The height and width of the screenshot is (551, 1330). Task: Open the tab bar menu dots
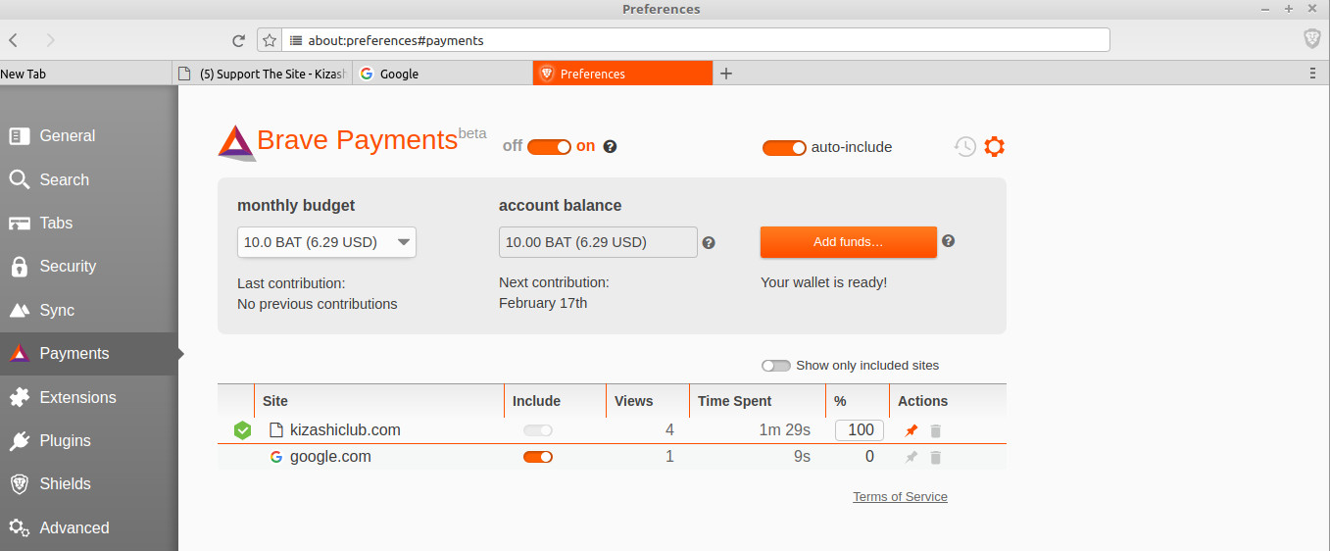point(1312,74)
